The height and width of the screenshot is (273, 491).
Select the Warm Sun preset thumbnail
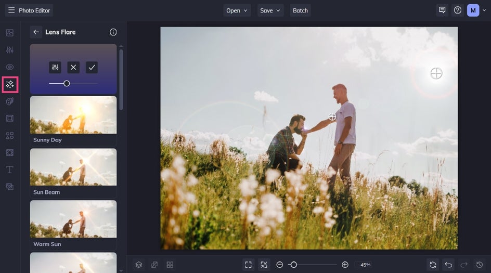[x=73, y=219]
